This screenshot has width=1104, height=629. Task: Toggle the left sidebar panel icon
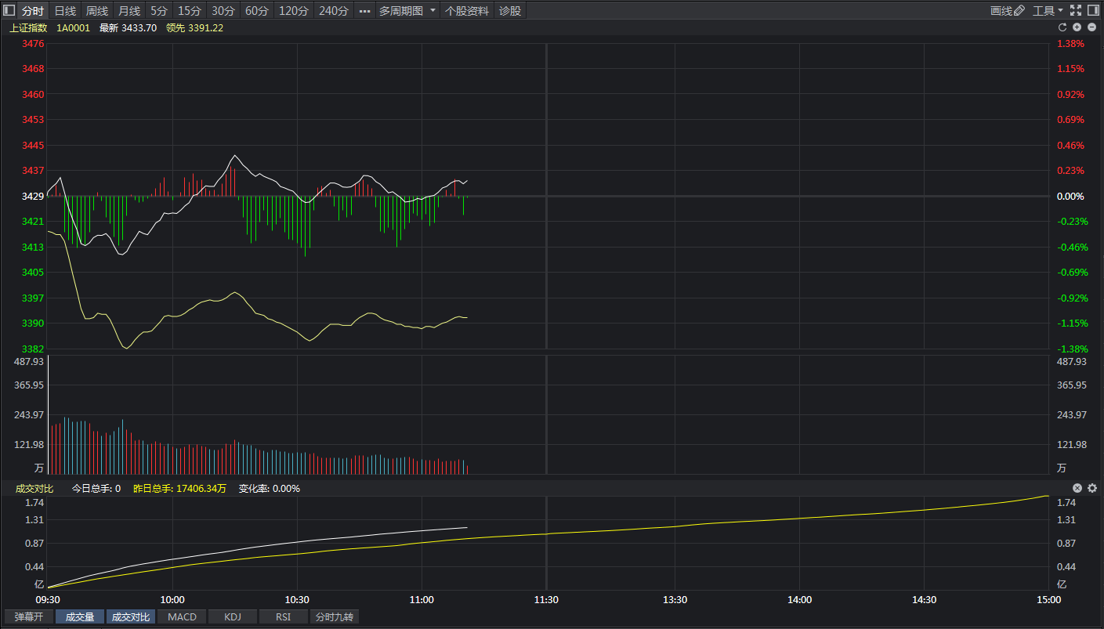click(9, 10)
